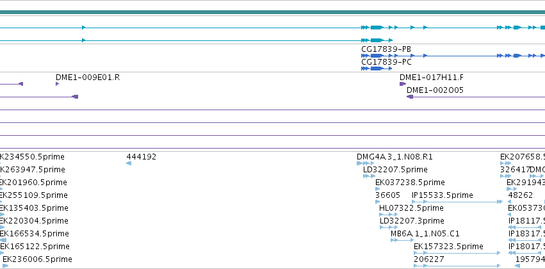
Task: Click the EK135403.5prime EST label
Action: 34,208
